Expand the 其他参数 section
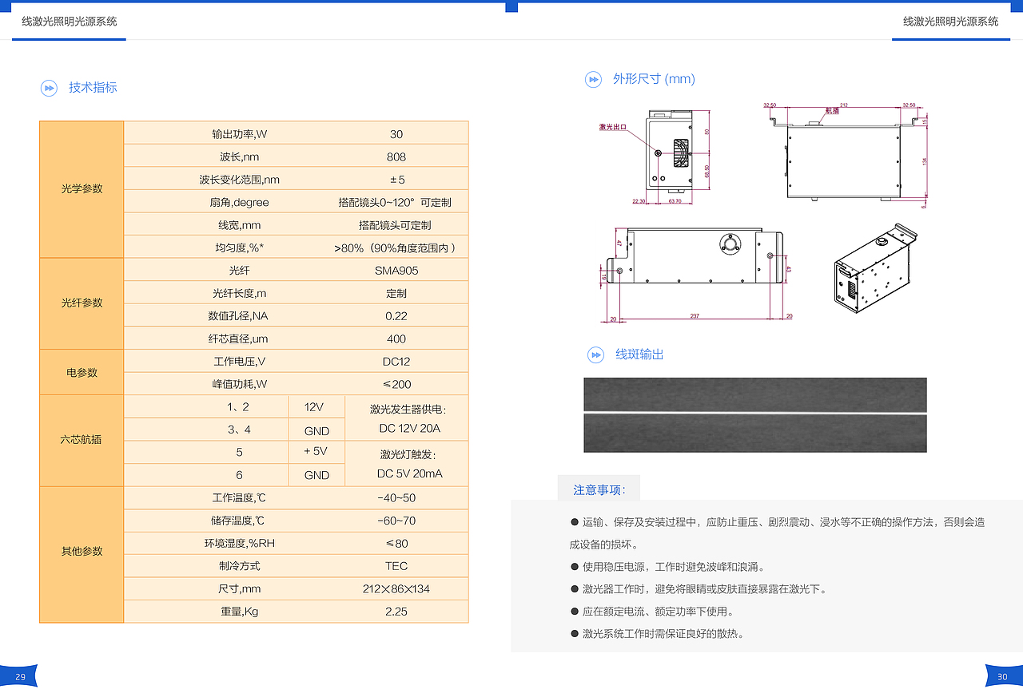This screenshot has height=693, width=1023. point(81,551)
